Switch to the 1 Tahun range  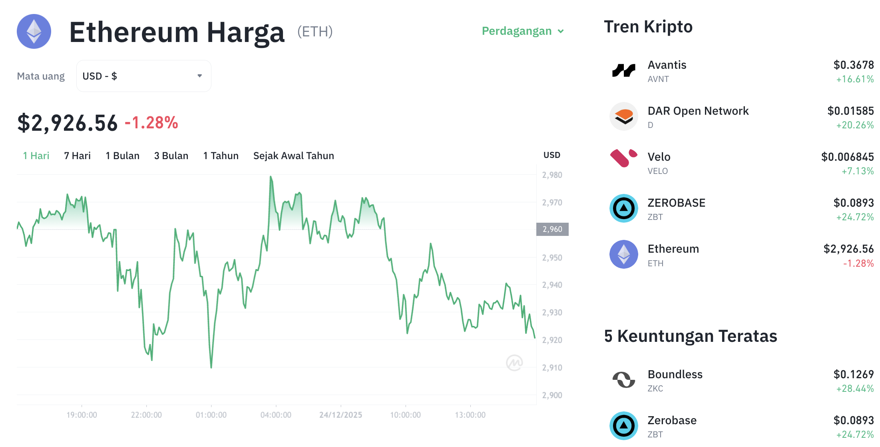pos(221,156)
